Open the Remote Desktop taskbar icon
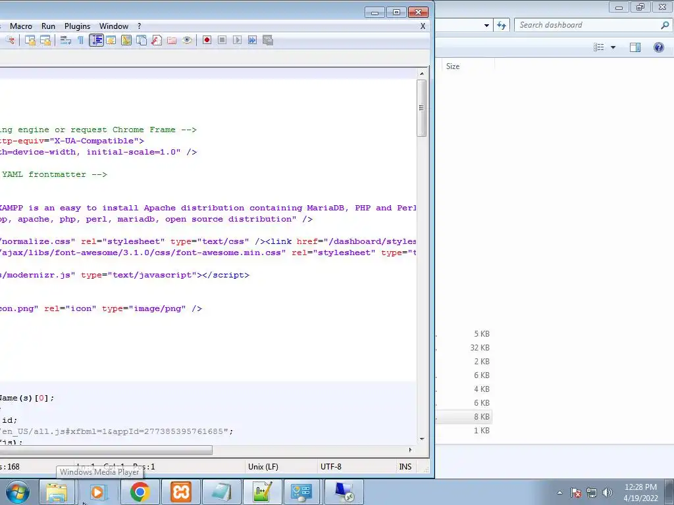Viewport: 674px width, 505px height. (x=344, y=492)
